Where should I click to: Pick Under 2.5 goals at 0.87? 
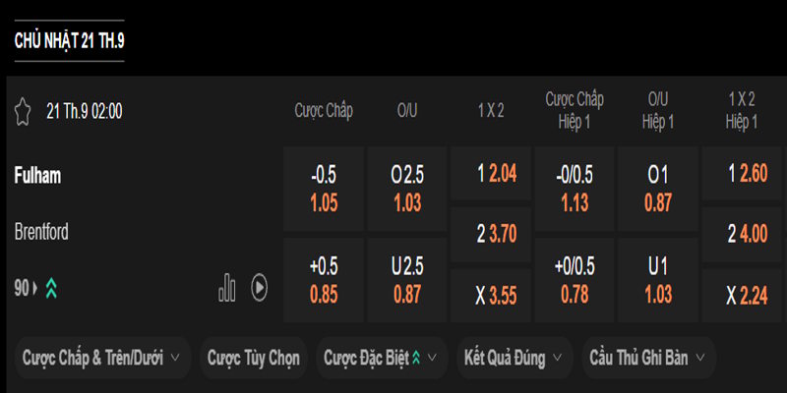click(x=406, y=279)
